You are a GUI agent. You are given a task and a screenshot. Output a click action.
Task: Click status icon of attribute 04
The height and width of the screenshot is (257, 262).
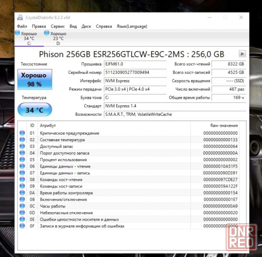point(22,153)
